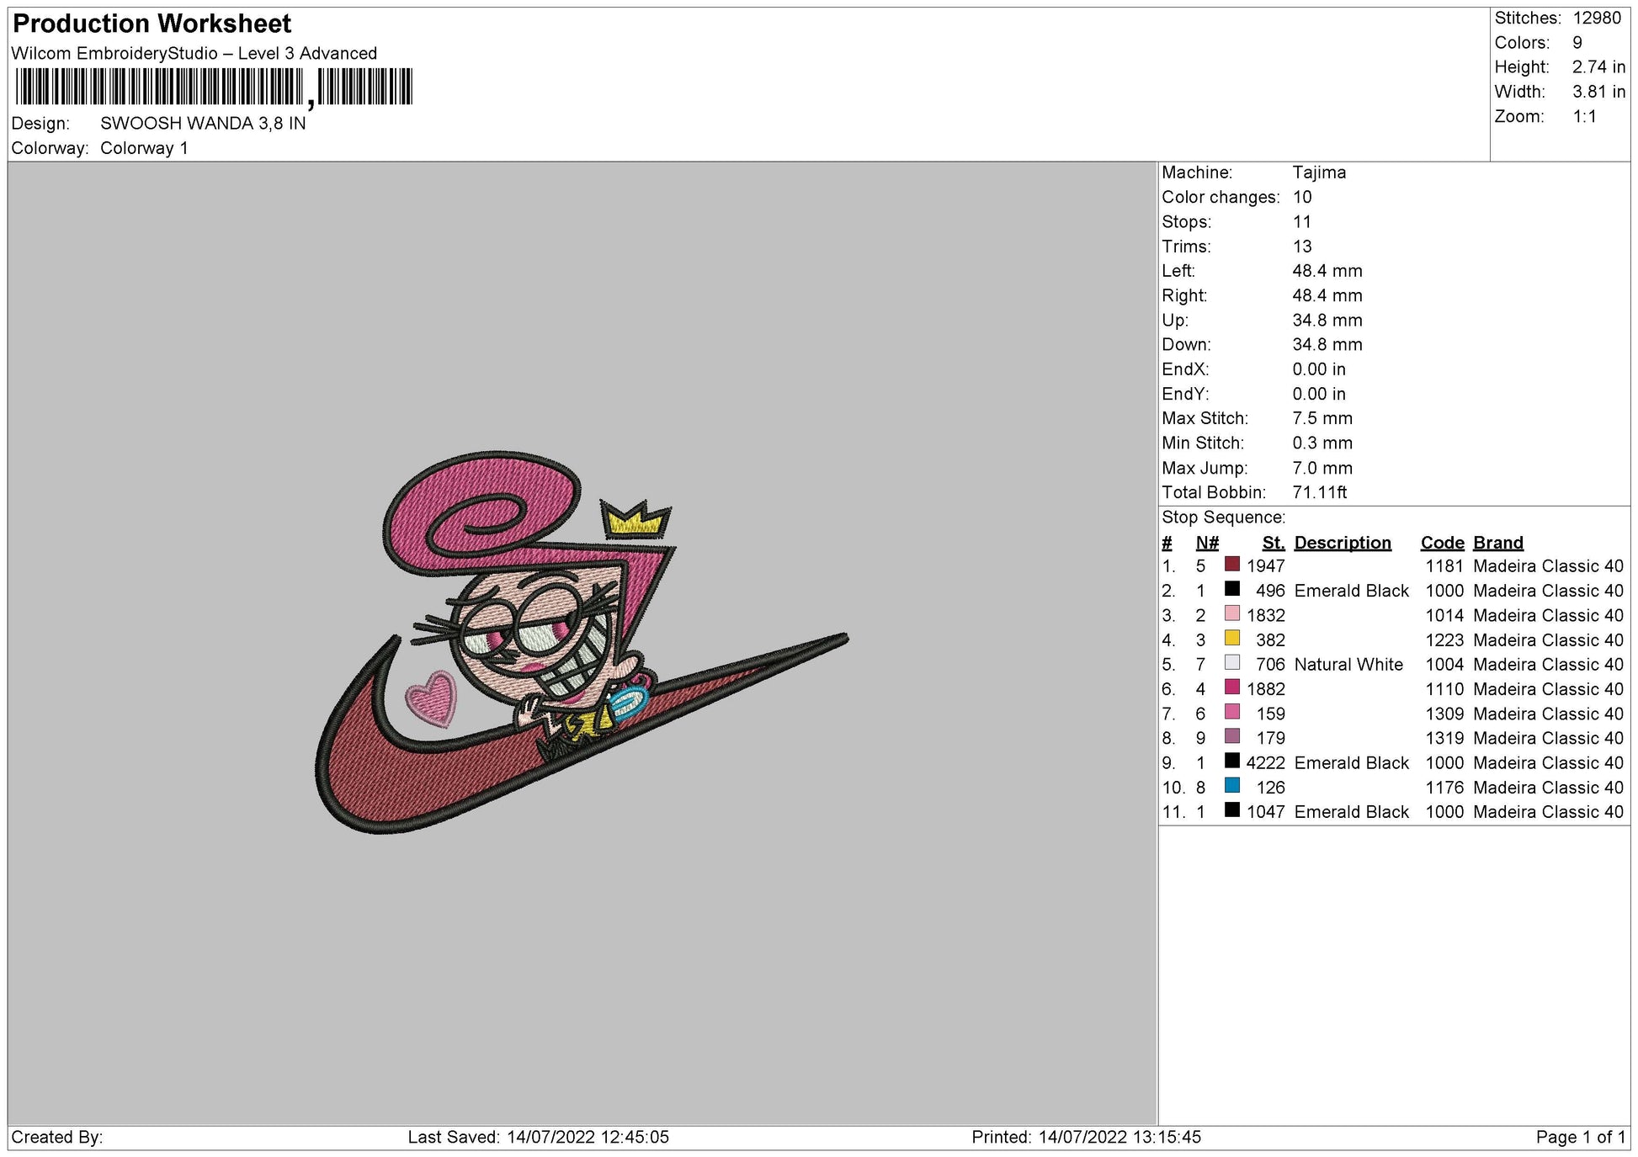1638x1157 pixels.
Task: Click the Code column header
Action: 1442,543
